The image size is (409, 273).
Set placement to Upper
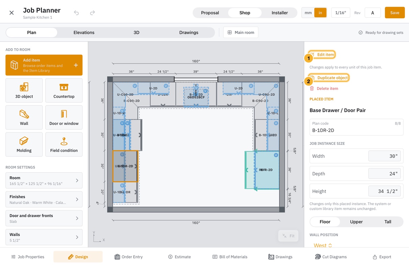click(x=356, y=222)
